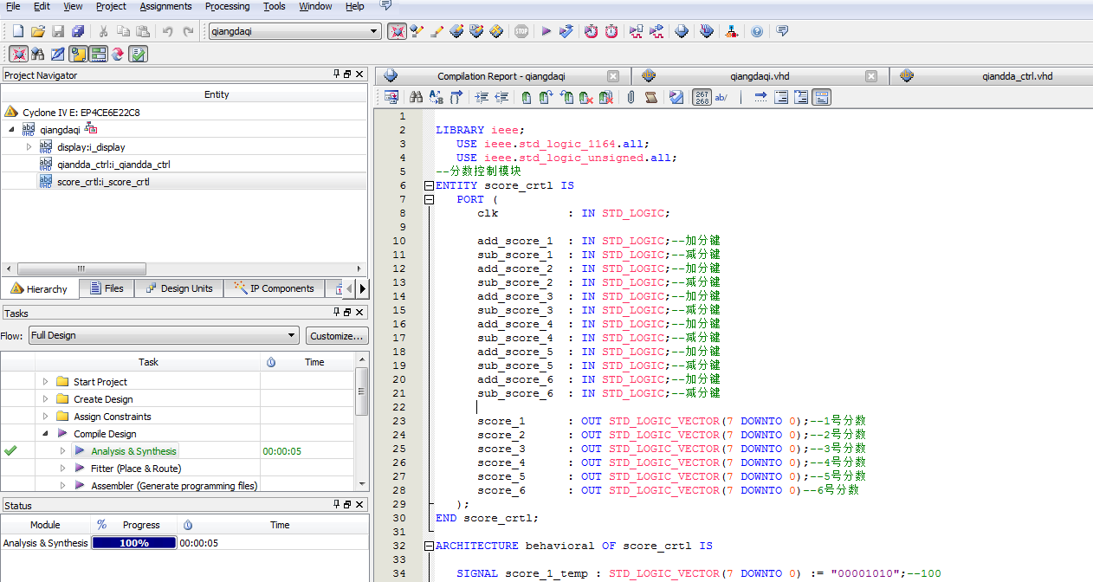
Task: Click the New File icon
Action: 17,31
